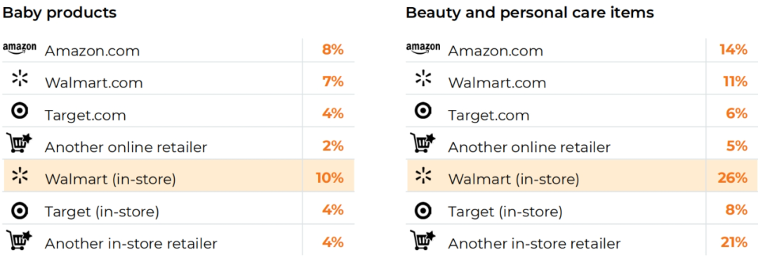This screenshot has height=259, width=758.
Task: Click Target bullseye icon beside Beauty Target (in-store)
Action: (x=423, y=210)
